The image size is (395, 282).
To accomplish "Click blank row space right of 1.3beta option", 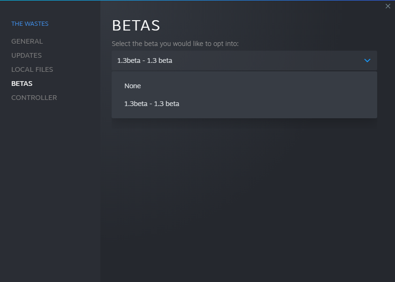I will [281, 104].
